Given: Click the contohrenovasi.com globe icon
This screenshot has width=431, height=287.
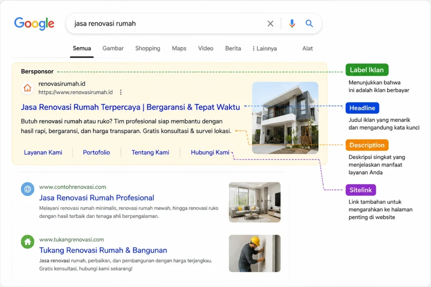Looking at the screenshot, I should [x=27, y=189].
